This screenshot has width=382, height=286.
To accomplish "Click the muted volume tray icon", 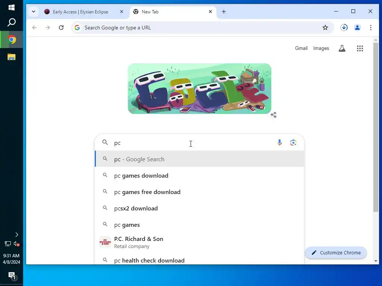I will coord(16,244).
